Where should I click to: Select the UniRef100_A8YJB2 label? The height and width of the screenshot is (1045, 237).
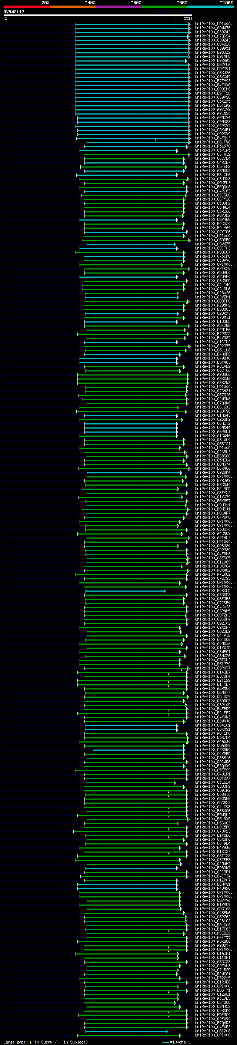point(213,215)
